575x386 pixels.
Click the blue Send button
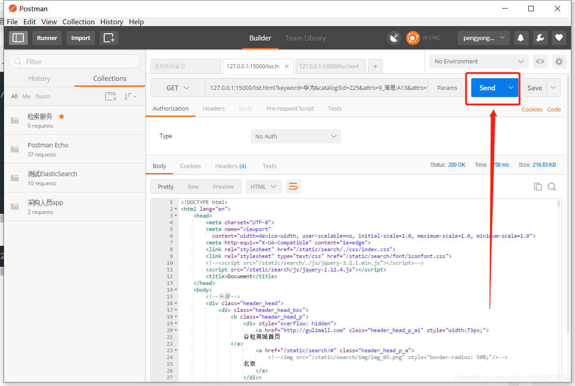click(x=487, y=88)
